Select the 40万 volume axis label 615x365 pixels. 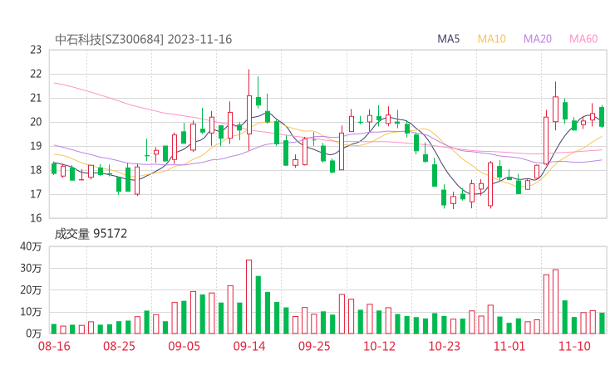[32, 246]
